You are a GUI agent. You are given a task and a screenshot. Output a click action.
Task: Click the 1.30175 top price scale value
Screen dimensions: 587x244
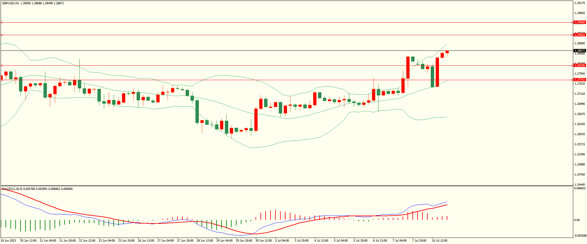(x=580, y=3)
